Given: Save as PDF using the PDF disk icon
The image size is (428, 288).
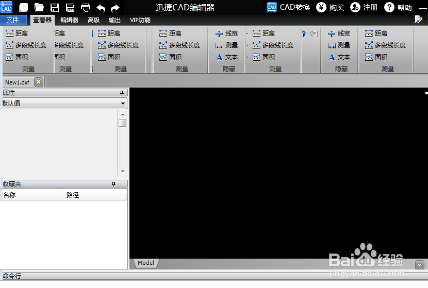Looking at the screenshot, I should (x=70, y=7).
